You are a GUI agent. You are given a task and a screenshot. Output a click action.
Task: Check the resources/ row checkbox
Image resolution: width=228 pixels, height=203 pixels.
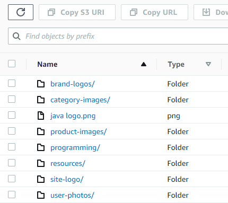pyautogui.click(x=12, y=163)
